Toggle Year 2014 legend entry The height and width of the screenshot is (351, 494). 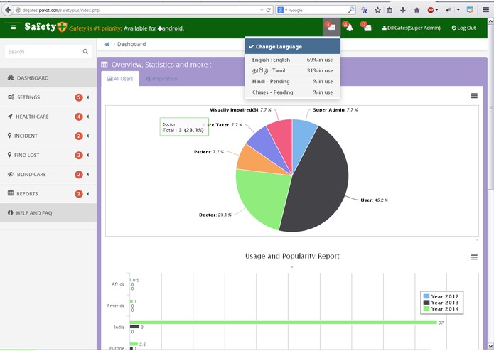point(441,309)
